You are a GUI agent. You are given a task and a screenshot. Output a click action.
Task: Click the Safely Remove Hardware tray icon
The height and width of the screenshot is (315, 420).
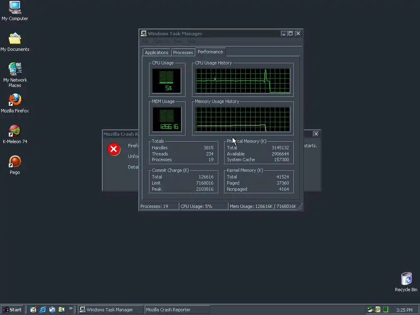(x=370, y=309)
